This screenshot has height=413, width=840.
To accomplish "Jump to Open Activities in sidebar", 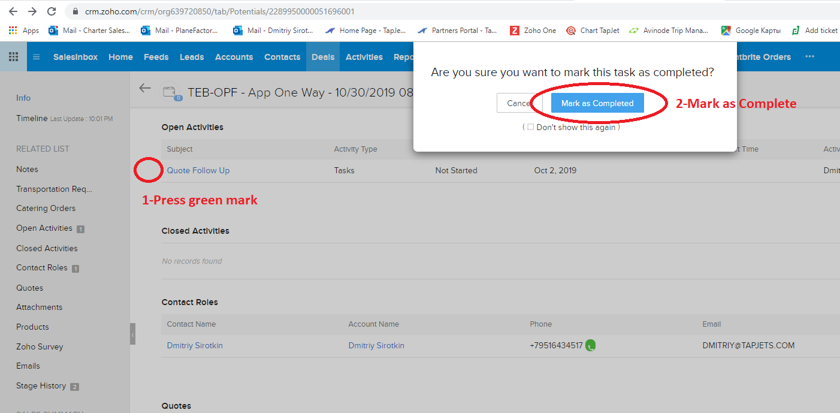I will click(44, 228).
